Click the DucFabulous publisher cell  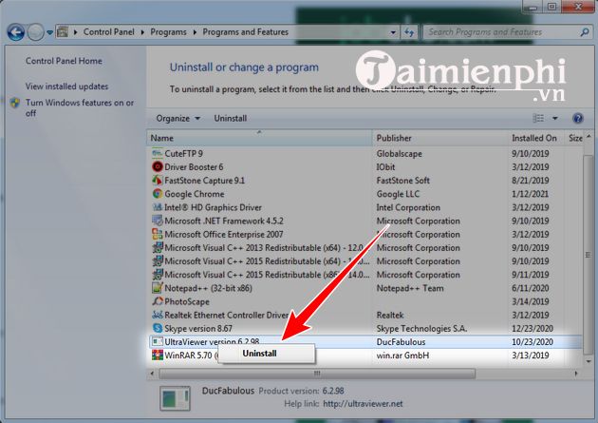[x=401, y=342]
